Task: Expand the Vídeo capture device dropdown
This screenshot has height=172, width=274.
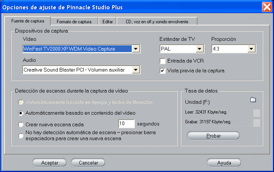Action: point(136,49)
